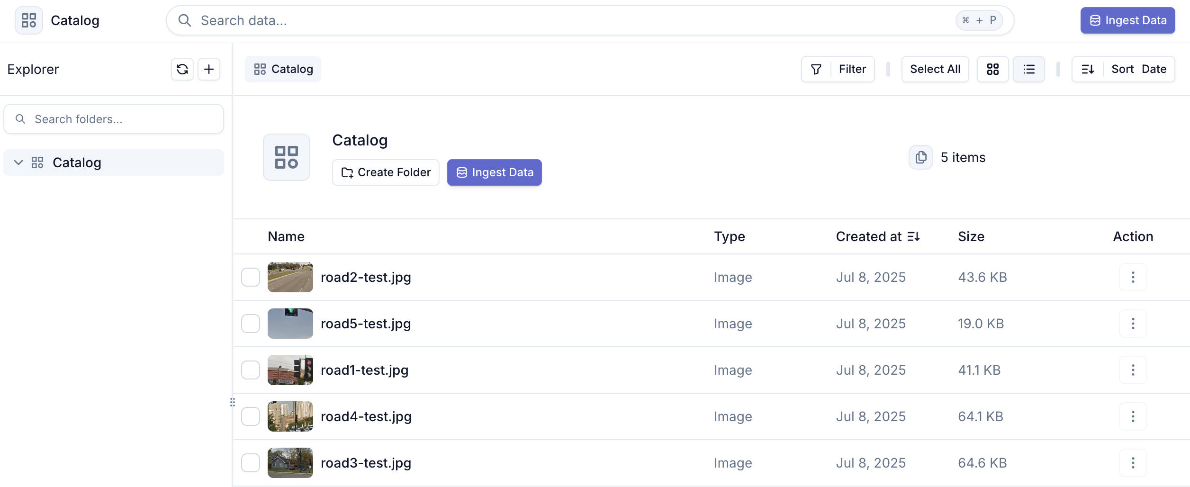This screenshot has width=1190, height=487.
Task: Check the checkbox for road2-test.jpg
Action: click(x=251, y=277)
